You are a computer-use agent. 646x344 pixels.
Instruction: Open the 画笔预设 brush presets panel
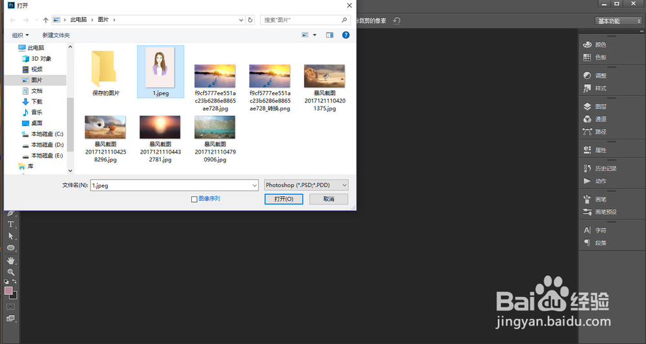point(599,212)
